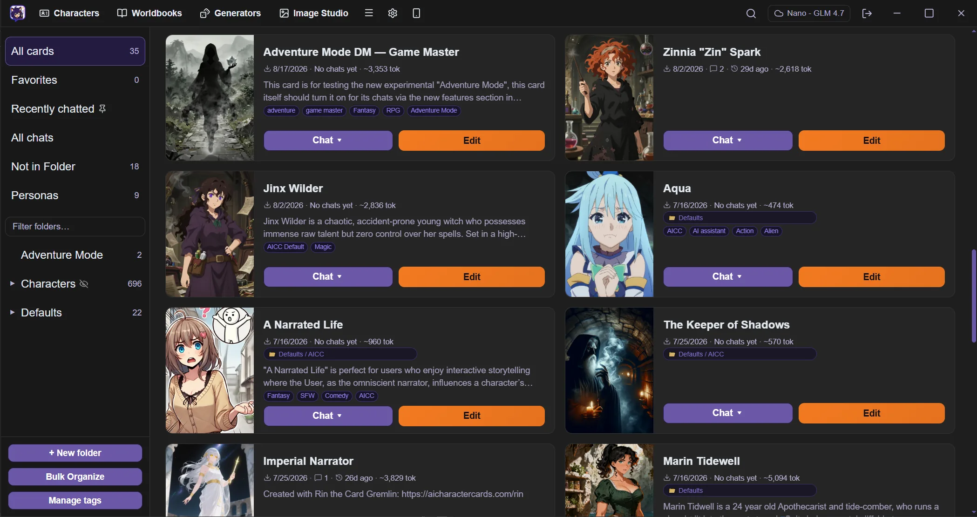Click the import-date icon on Jinx Wilder card
The image size is (977, 517).
click(x=267, y=205)
